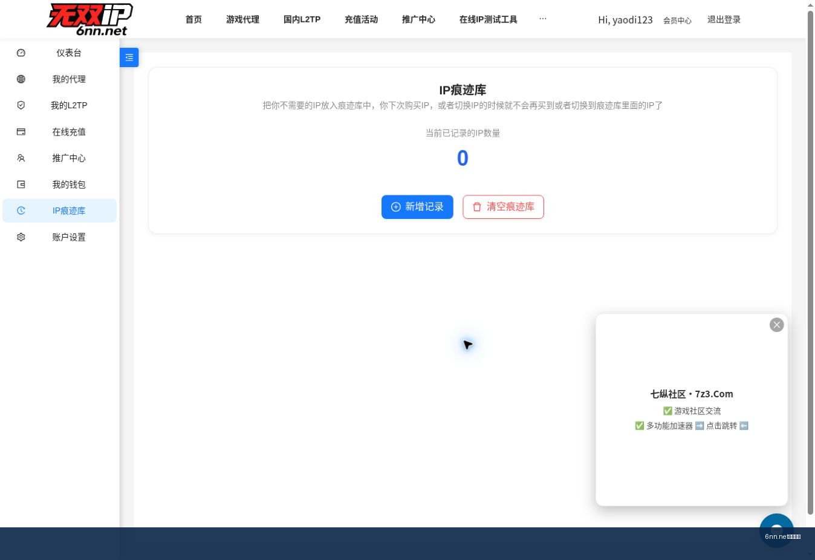Close the 七纵社区 popup ad
This screenshot has width=815, height=560.
pos(777,325)
